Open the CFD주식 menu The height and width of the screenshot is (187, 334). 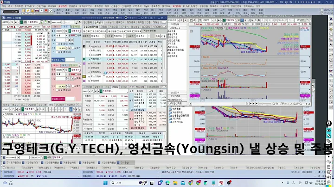tap(137, 6)
